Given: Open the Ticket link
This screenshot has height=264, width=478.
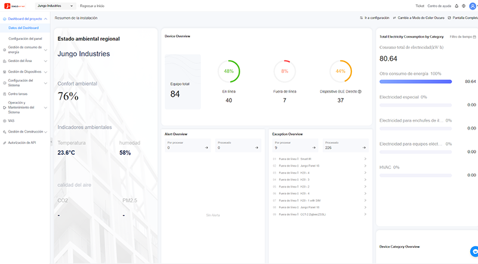Looking at the screenshot, I should click(420, 6).
